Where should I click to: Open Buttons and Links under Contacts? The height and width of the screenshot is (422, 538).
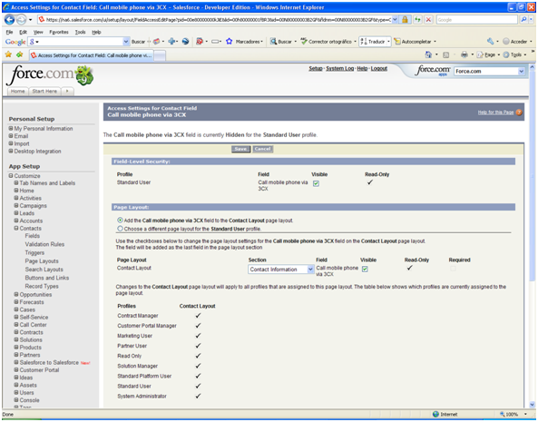pyautogui.click(x=47, y=278)
